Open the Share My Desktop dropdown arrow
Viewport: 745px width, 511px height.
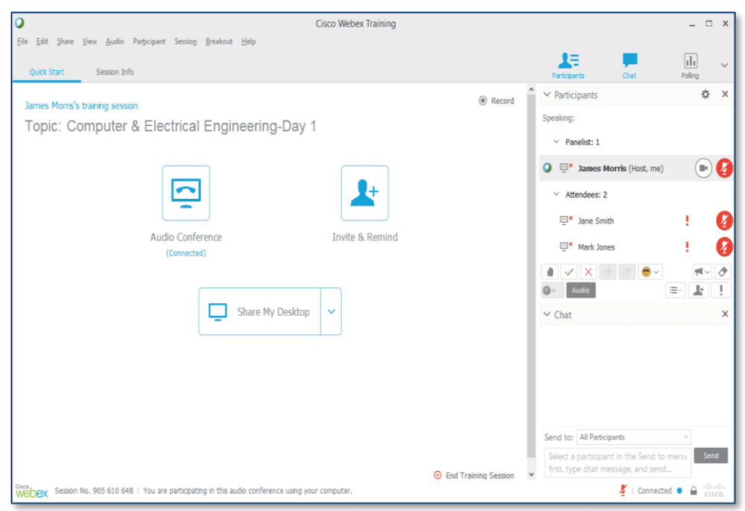pos(332,311)
